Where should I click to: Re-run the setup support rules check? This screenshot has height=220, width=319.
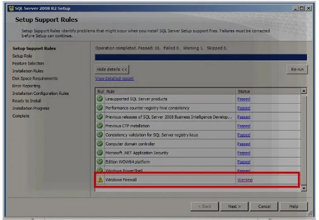pos(297,69)
